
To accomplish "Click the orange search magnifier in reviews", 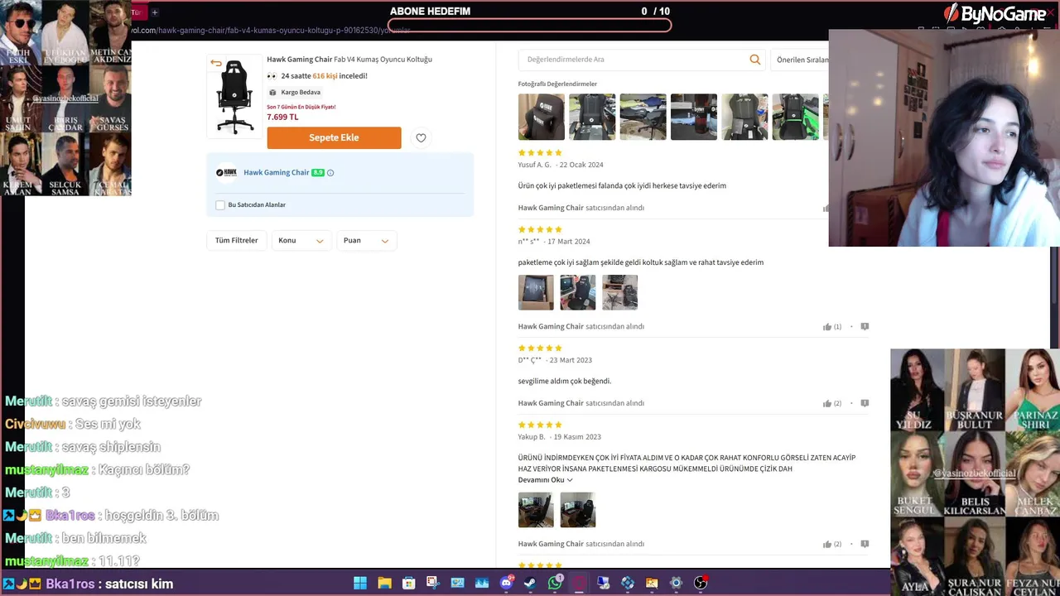I will 754,60.
